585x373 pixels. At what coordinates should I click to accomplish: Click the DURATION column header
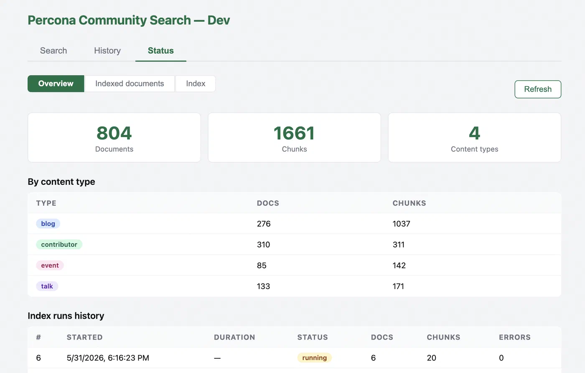[x=234, y=337]
